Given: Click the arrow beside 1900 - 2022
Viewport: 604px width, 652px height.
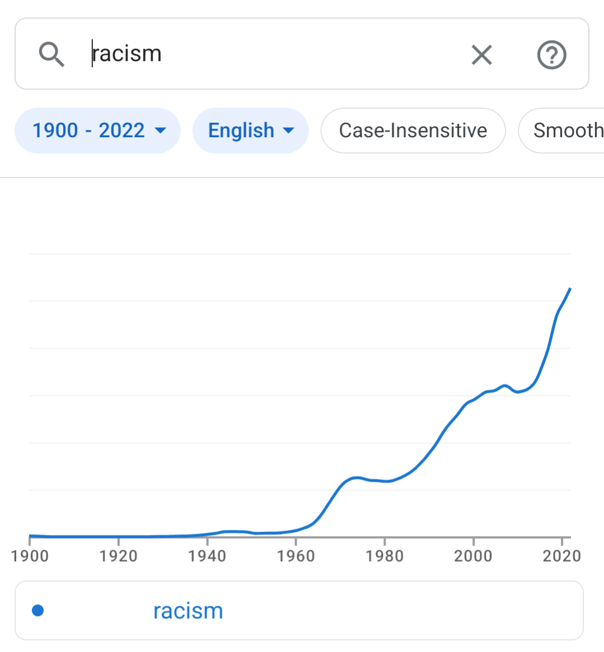Looking at the screenshot, I should click(x=161, y=131).
